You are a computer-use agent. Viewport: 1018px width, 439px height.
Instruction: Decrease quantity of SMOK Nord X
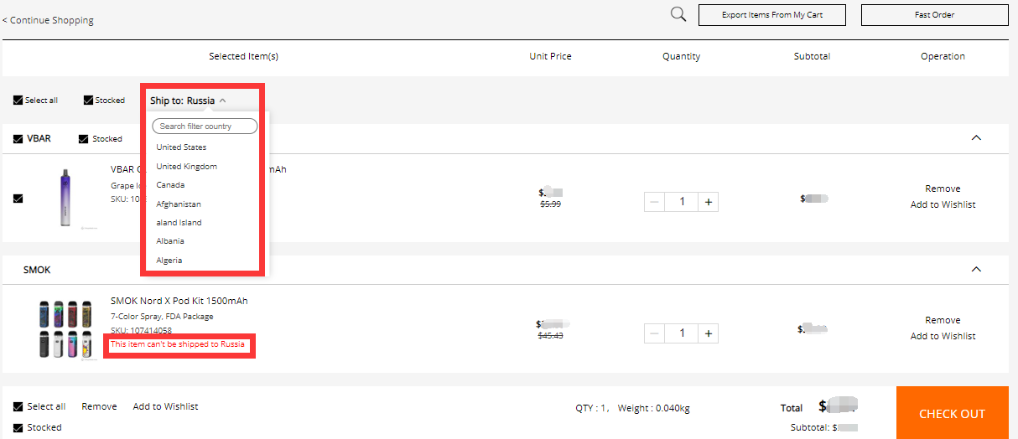[655, 333]
